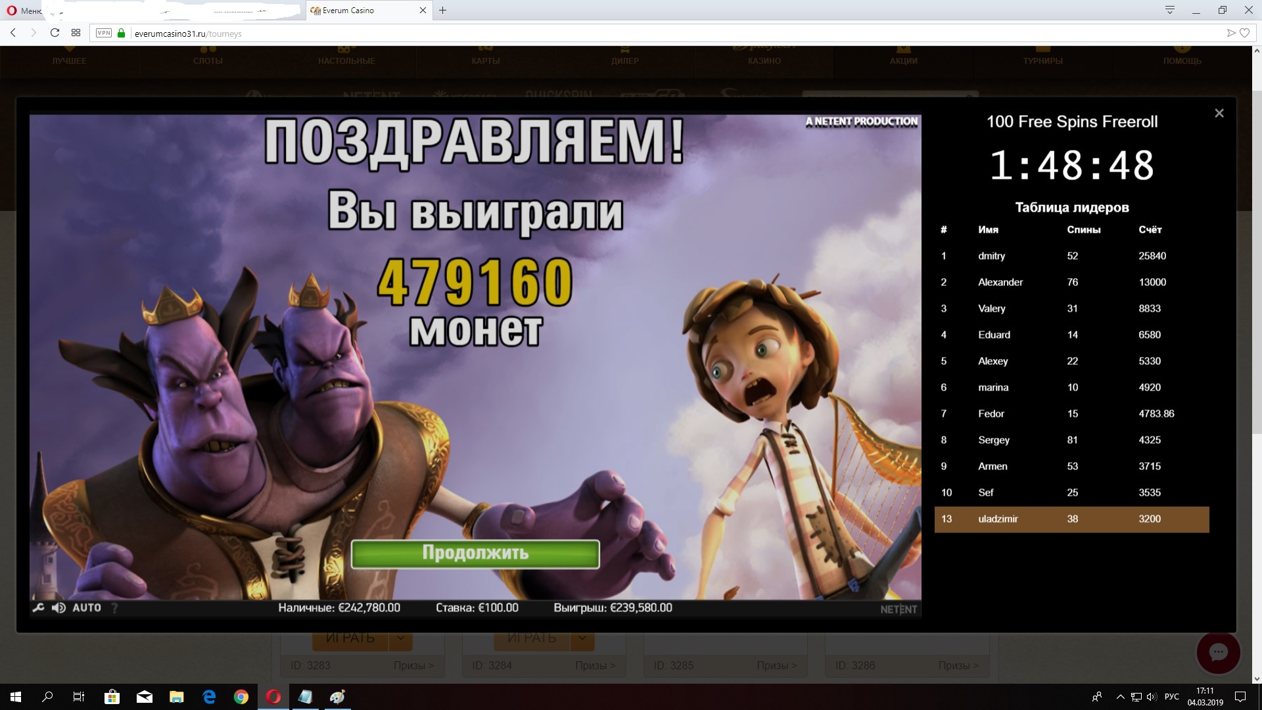
Task: Open the live chat bubble
Action: point(1219,652)
